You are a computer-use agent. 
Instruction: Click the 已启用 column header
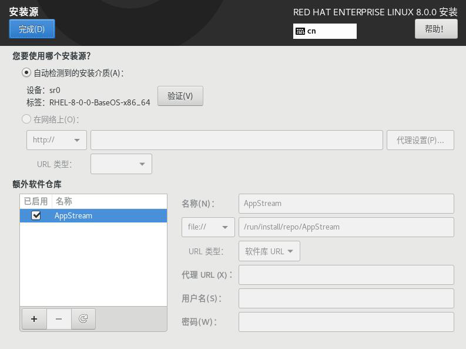pos(36,201)
